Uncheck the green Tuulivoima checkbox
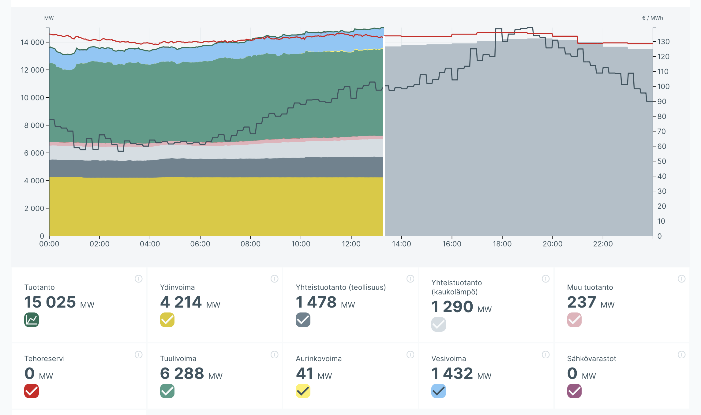This screenshot has width=701, height=415. click(167, 391)
